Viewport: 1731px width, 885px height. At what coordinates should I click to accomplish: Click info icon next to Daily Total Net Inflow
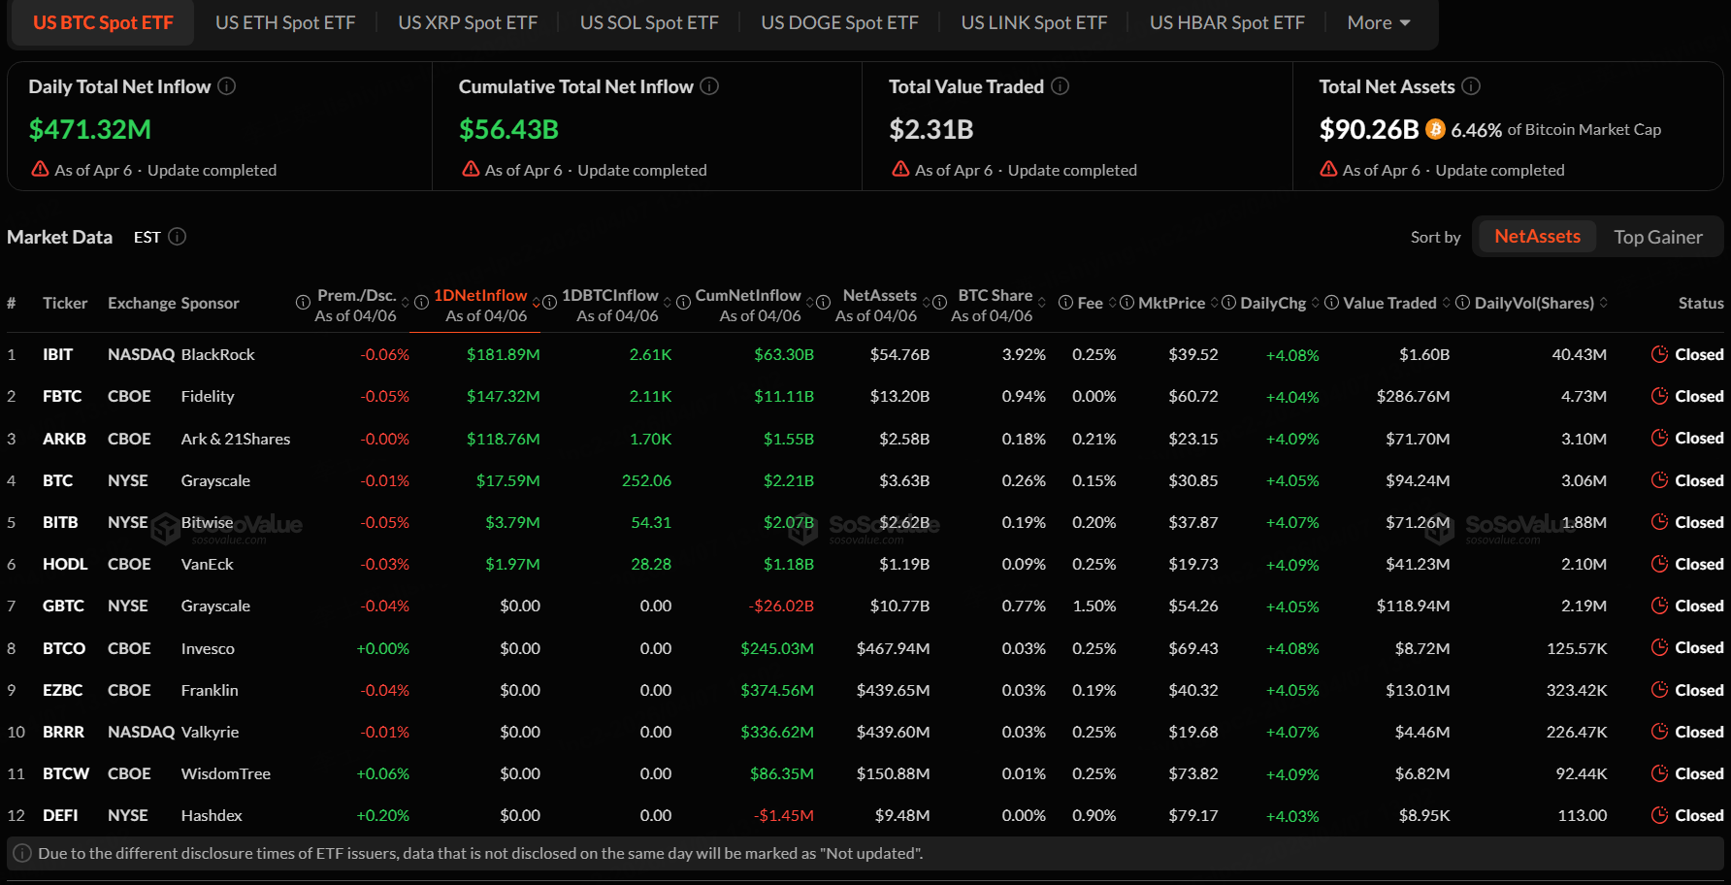coord(227,86)
